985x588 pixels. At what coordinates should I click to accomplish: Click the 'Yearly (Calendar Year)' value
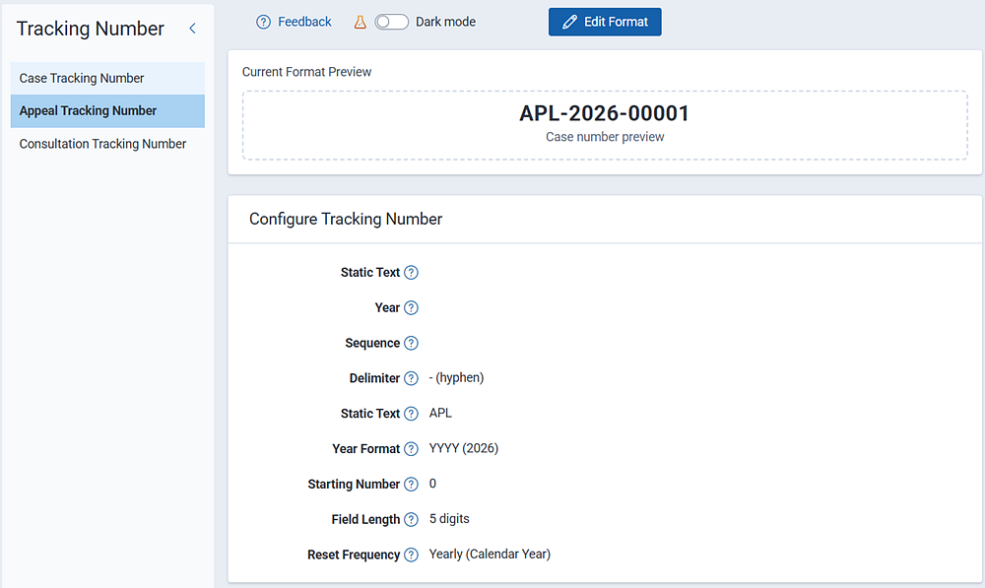pos(490,555)
